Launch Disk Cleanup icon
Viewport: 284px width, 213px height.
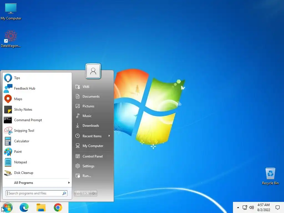[x=8, y=173]
